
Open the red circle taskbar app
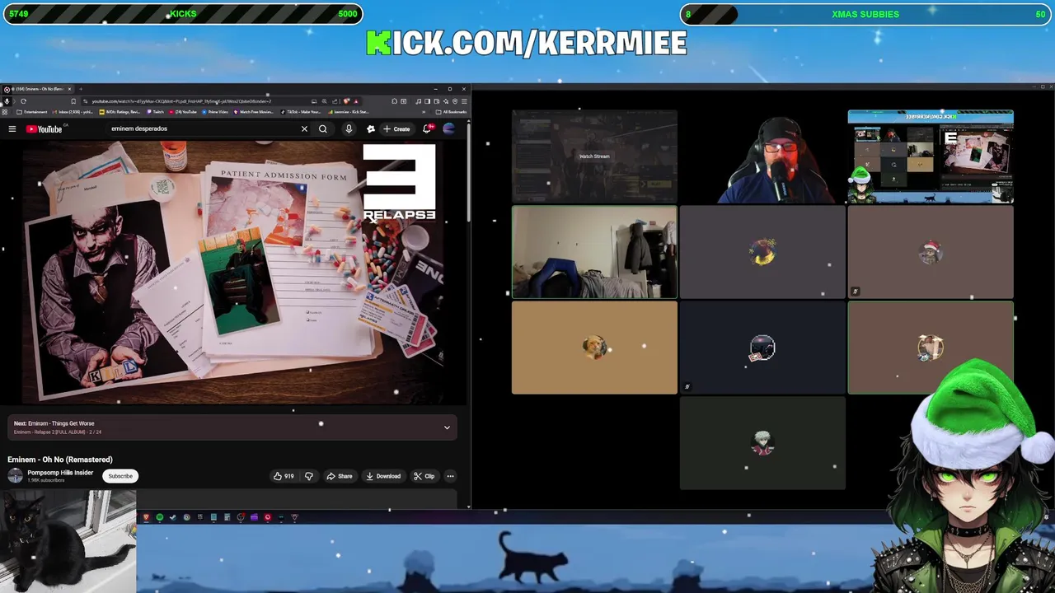coord(267,517)
